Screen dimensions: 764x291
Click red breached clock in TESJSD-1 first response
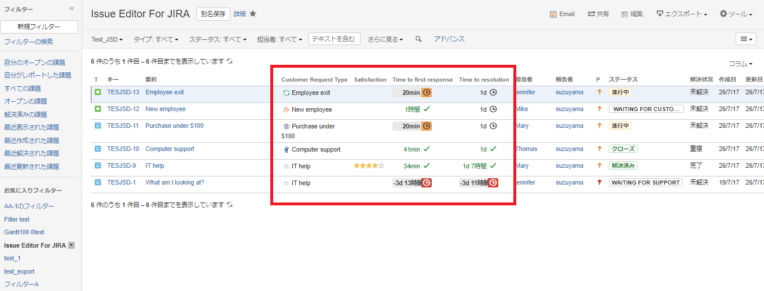click(x=427, y=183)
